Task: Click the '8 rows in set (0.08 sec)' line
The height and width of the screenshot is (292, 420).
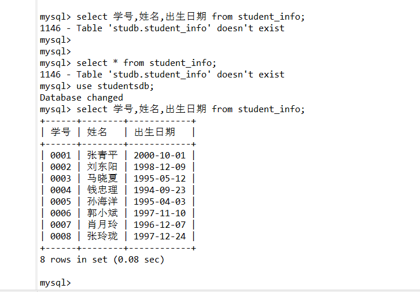Action: [x=102, y=260]
